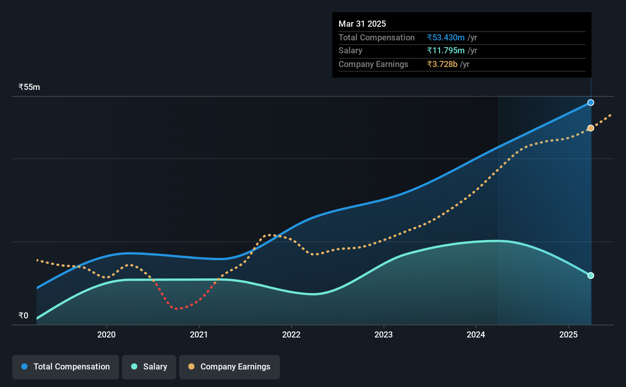Click the Company Earnings tooltip row label
Screen dimensions: 626x387
[373, 64]
